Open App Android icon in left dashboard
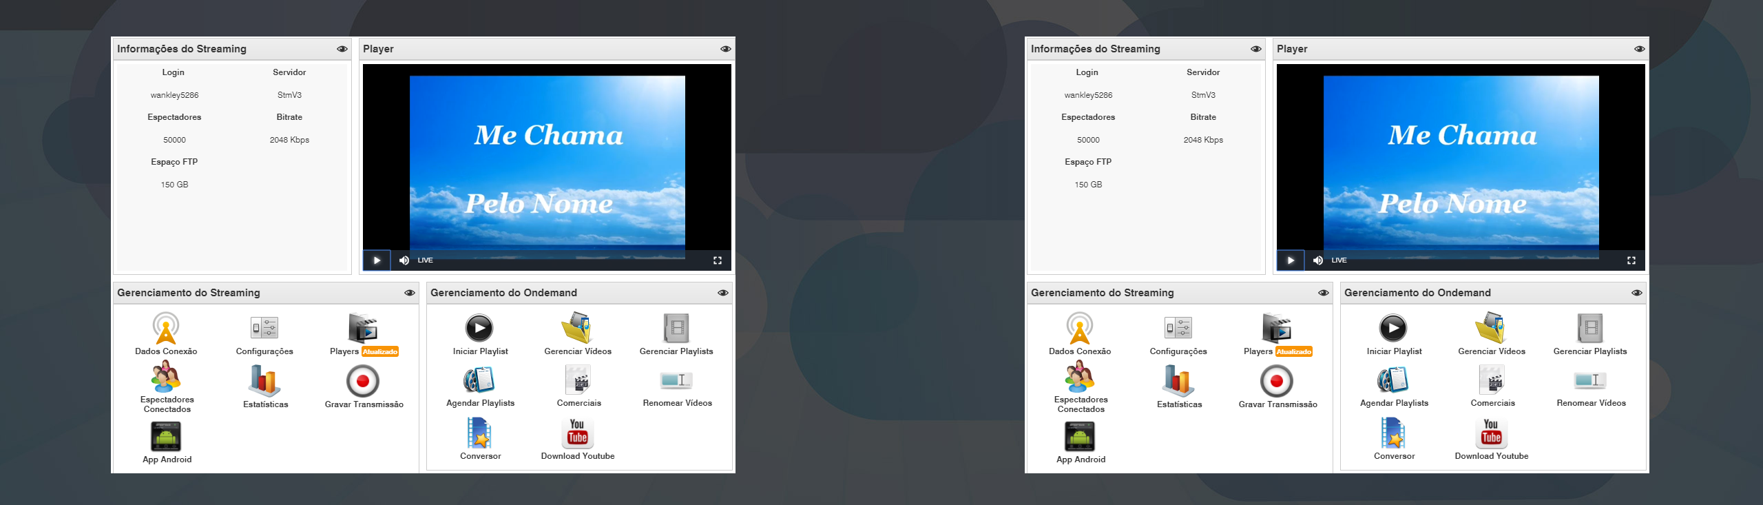1763x505 pixels. 166,436
